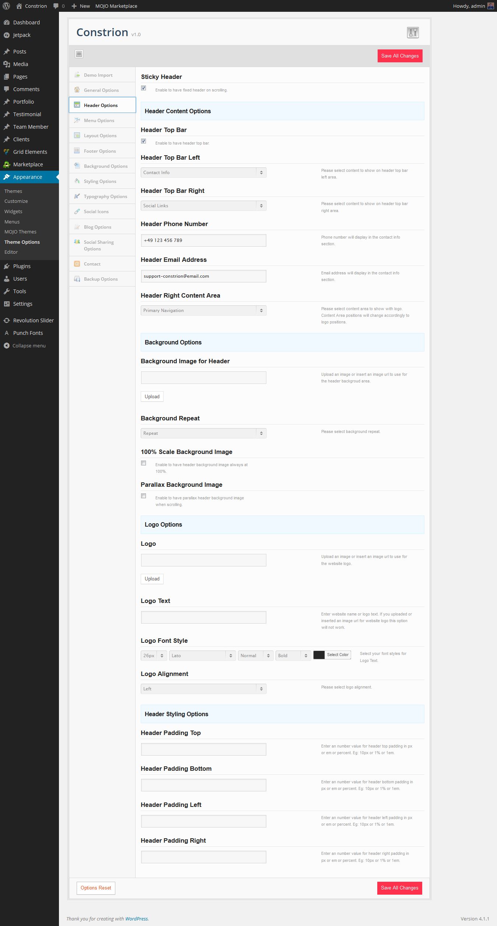The height and width of the screenshot is (926, 497).
Task: Click the Collapse menu arrow icon
Action: (x=7, y=346)
